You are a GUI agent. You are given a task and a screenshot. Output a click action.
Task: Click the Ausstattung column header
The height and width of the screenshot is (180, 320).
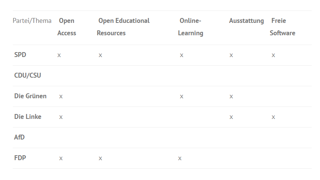(x=246, y=21)
